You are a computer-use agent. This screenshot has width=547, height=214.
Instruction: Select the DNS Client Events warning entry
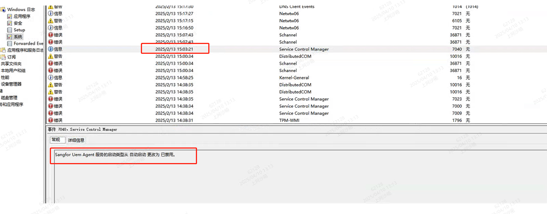(x=296, y=7)
